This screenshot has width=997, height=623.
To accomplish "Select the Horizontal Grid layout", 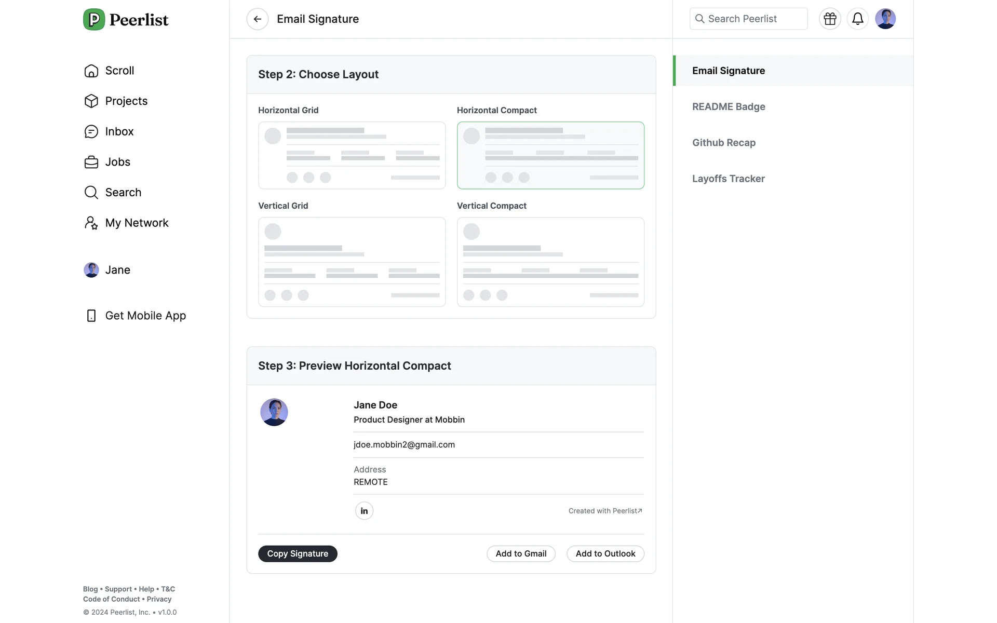I will click(x=352, y=155).
